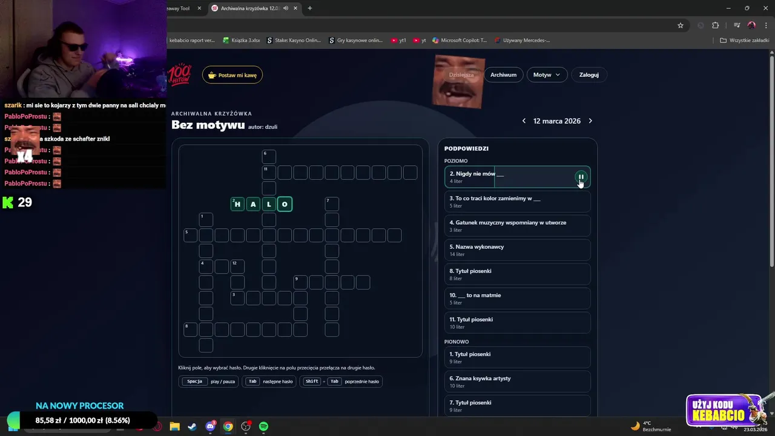Click the 100 Hitów logo
Image resolution: width=775 pixels, height=436 pixels.
(x=180, y=74)
